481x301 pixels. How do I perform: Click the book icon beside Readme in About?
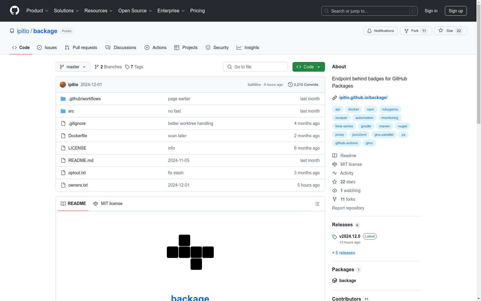coord(335,156)
